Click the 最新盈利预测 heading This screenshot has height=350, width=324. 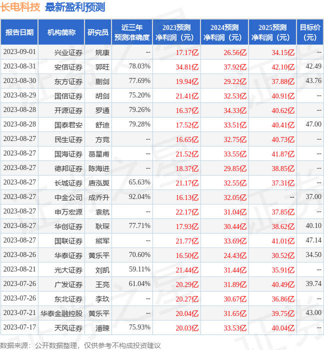click(x=75, y=7)
